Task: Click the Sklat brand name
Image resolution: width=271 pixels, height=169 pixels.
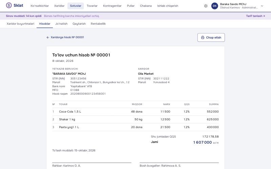Action: [18, 5]
